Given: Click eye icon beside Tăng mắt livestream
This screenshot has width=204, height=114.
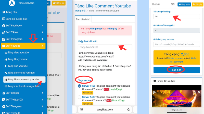Looking at the screenshot, I should tap(6, 86).
